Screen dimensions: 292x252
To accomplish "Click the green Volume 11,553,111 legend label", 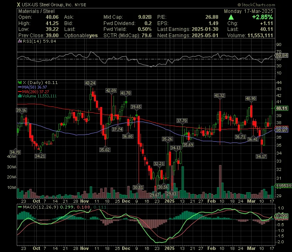I will tap(39, 96).
